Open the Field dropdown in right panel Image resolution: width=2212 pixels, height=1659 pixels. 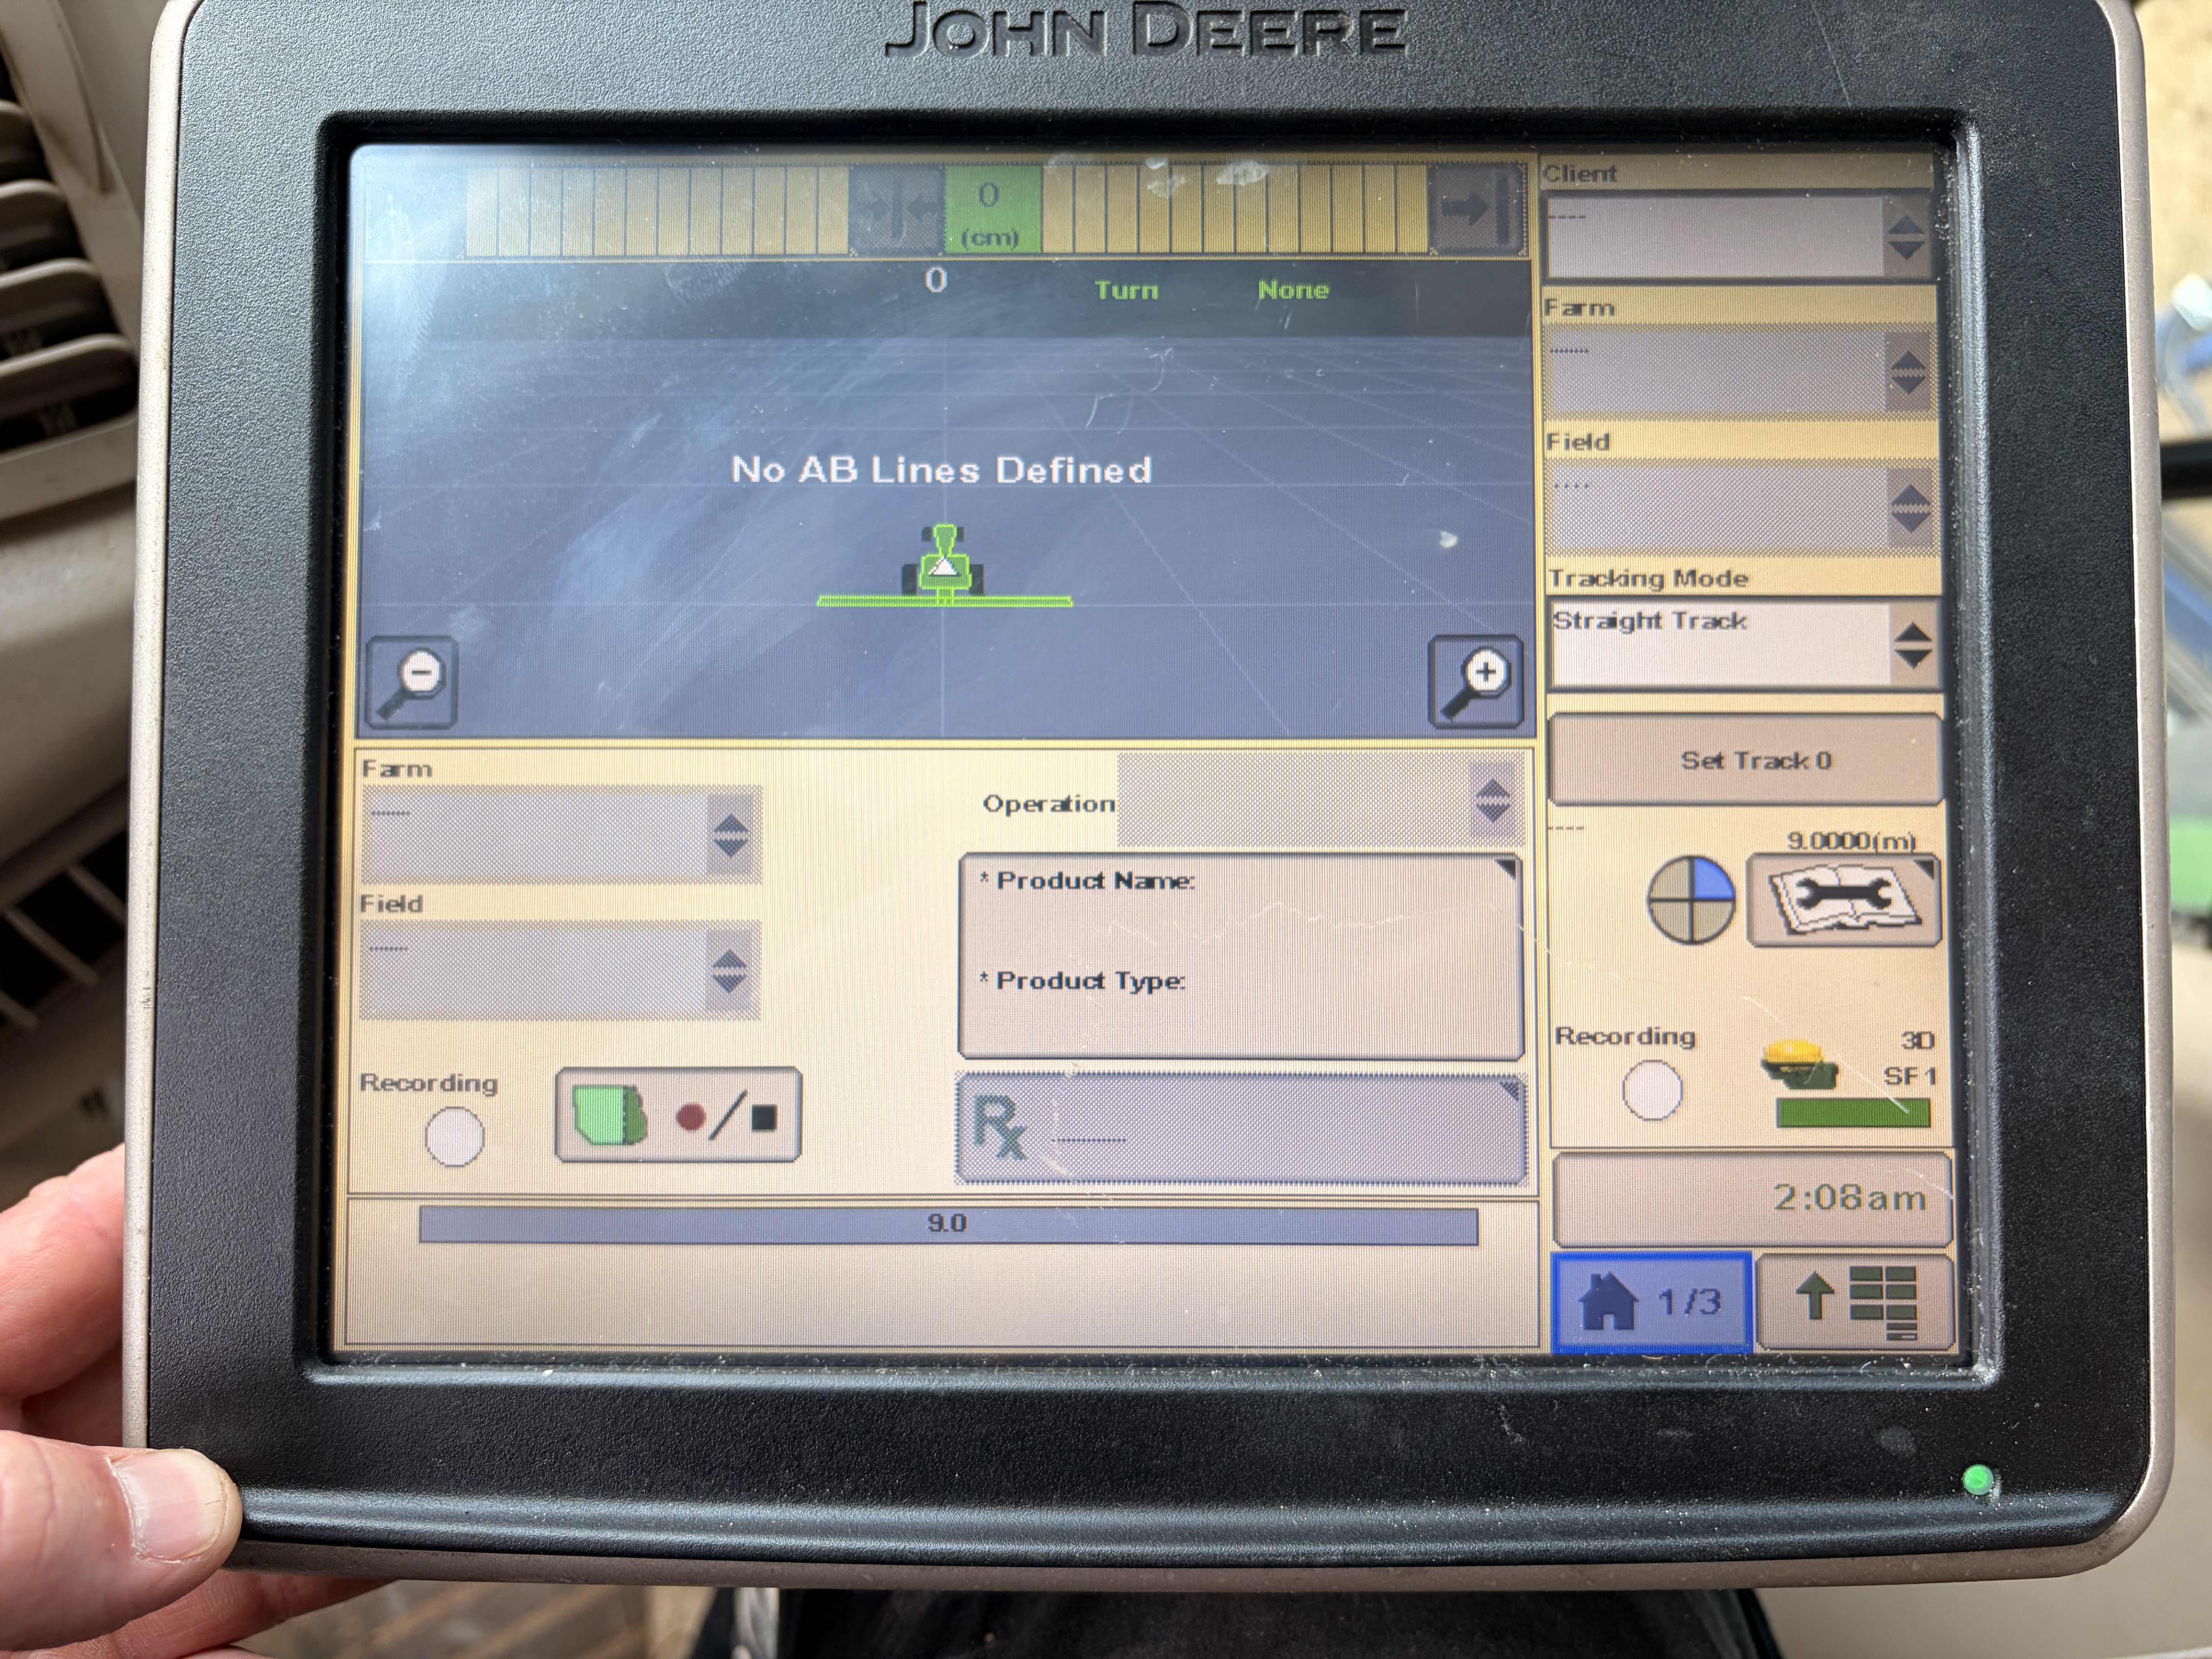[1743, 507]
